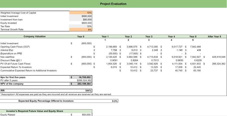Select the Terminal Growth Rate 8% cell
Screen dimensions: 227x116
81,30
